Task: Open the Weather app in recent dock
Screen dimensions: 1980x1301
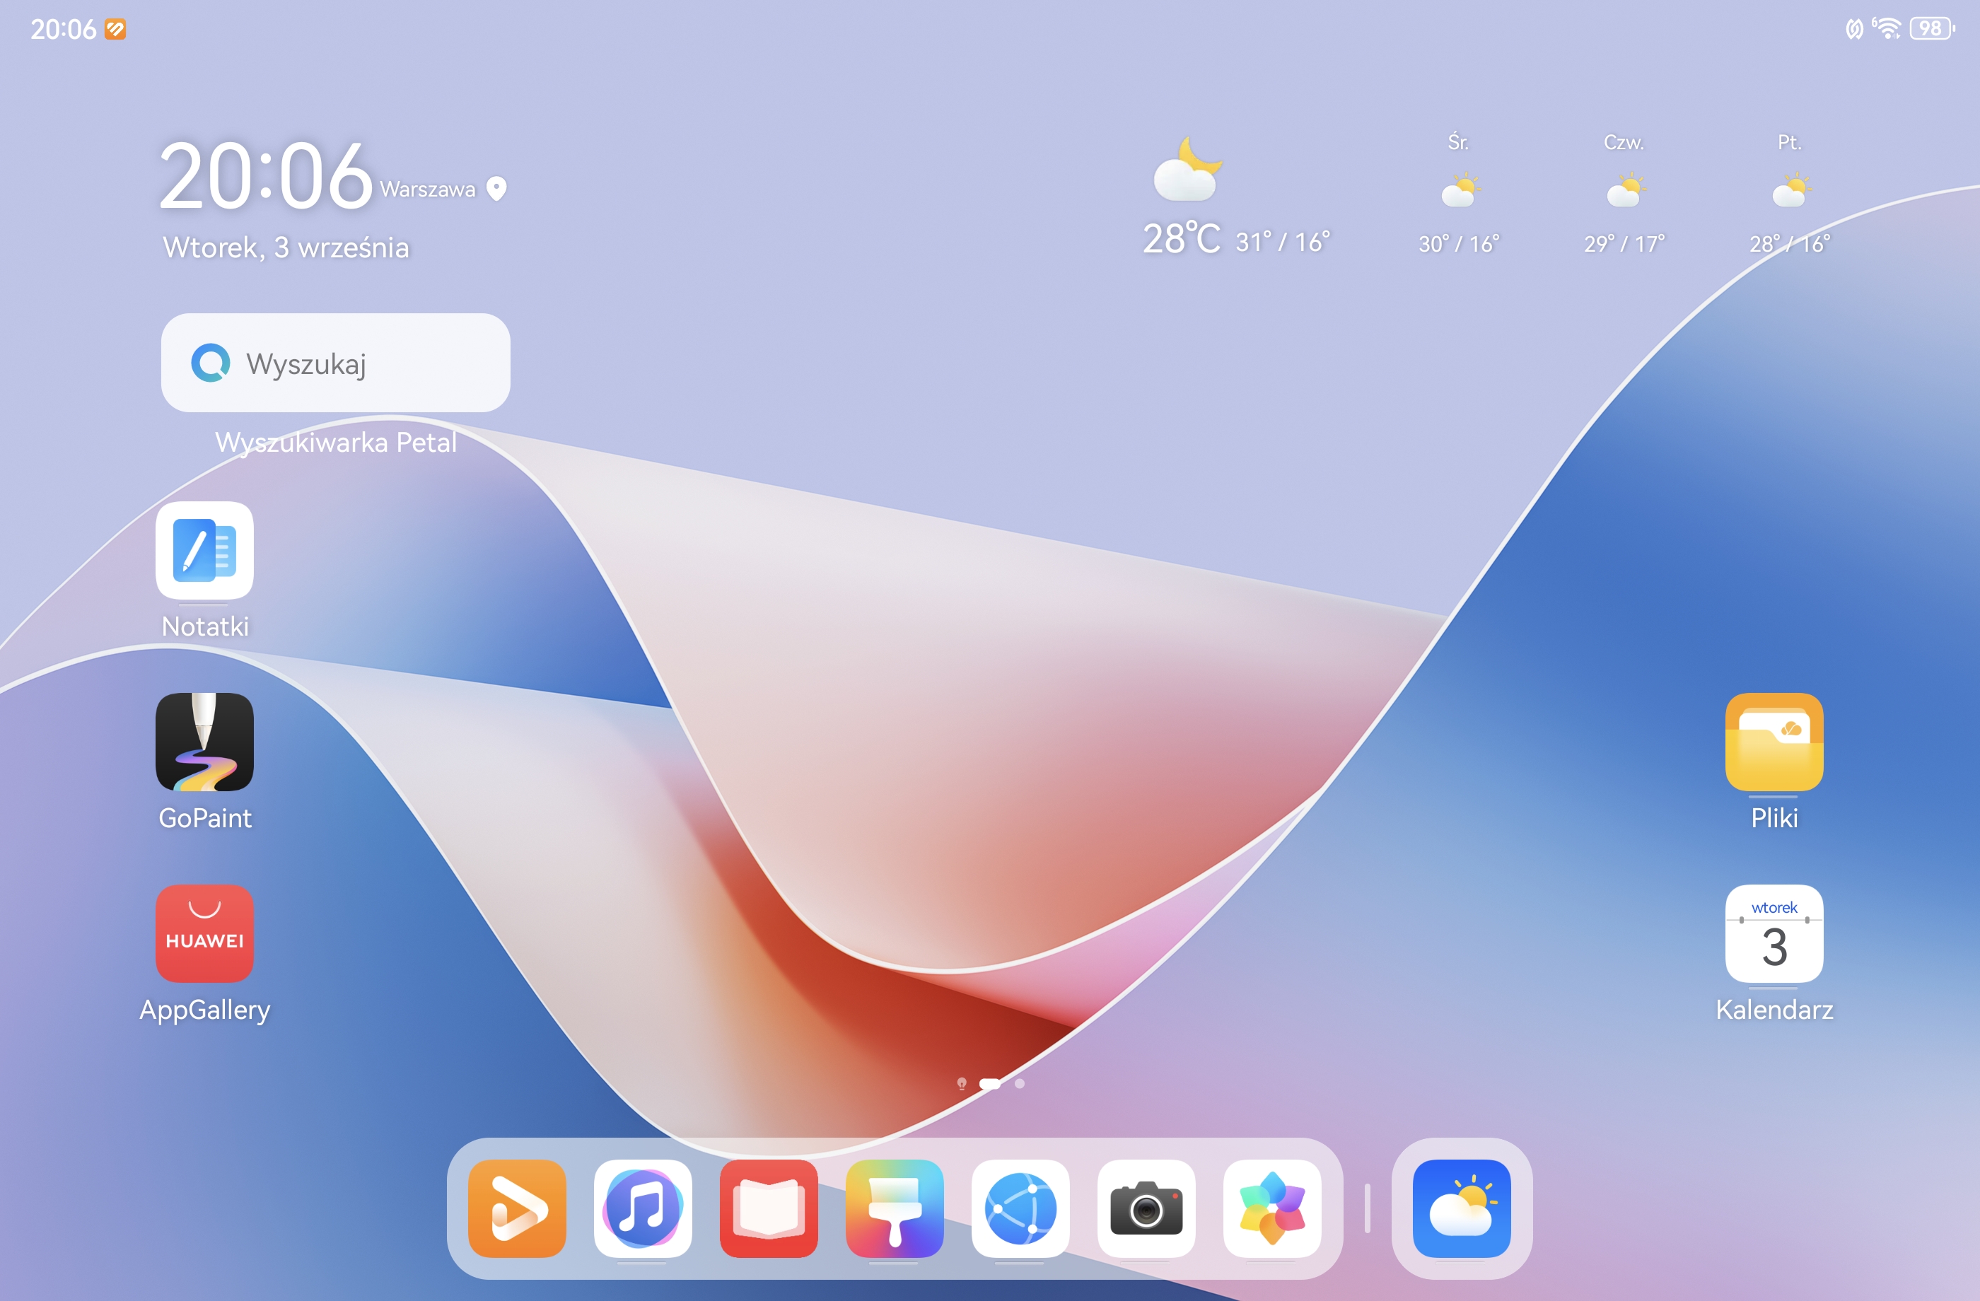Action: [1462, 1208]
